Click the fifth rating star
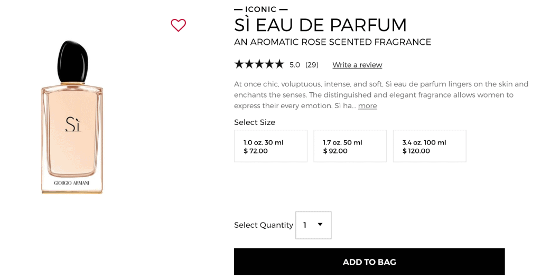Screen dimensions: 541x280 tap(279, 64)
